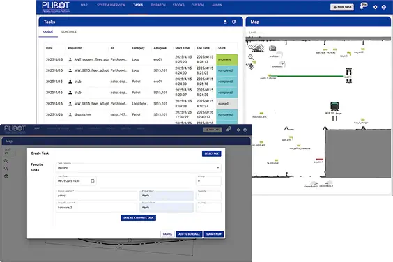
Task: Click SAVE AS A FAVORITE TASK
Action: pos(139,217)
